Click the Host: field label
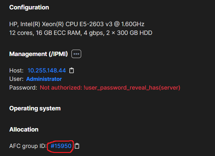The width and height of the screenshot is (215, 156). tap(16, 70)
